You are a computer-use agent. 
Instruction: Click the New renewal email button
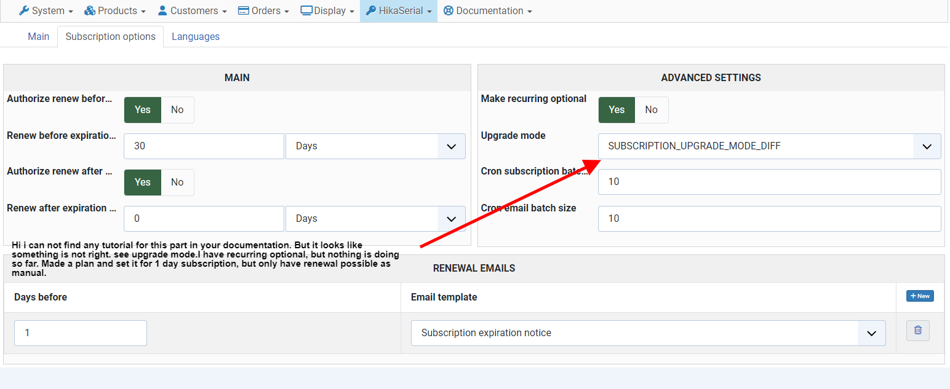(x=920, y=296)
